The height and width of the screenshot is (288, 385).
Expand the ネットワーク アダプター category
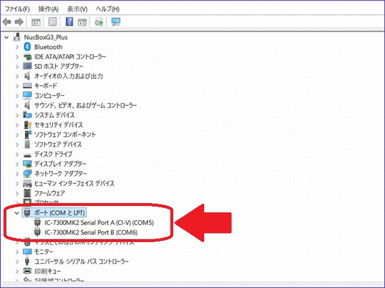(x=16, y=173)
